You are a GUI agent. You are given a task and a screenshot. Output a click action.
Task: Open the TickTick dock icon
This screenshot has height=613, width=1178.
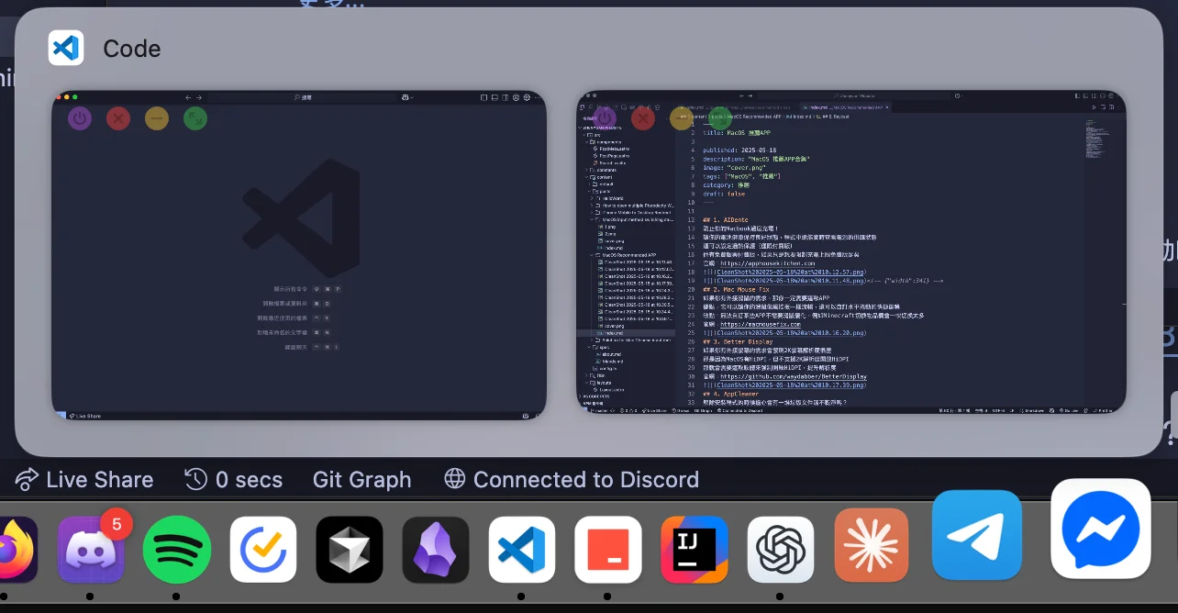click(x=263, y=549)
